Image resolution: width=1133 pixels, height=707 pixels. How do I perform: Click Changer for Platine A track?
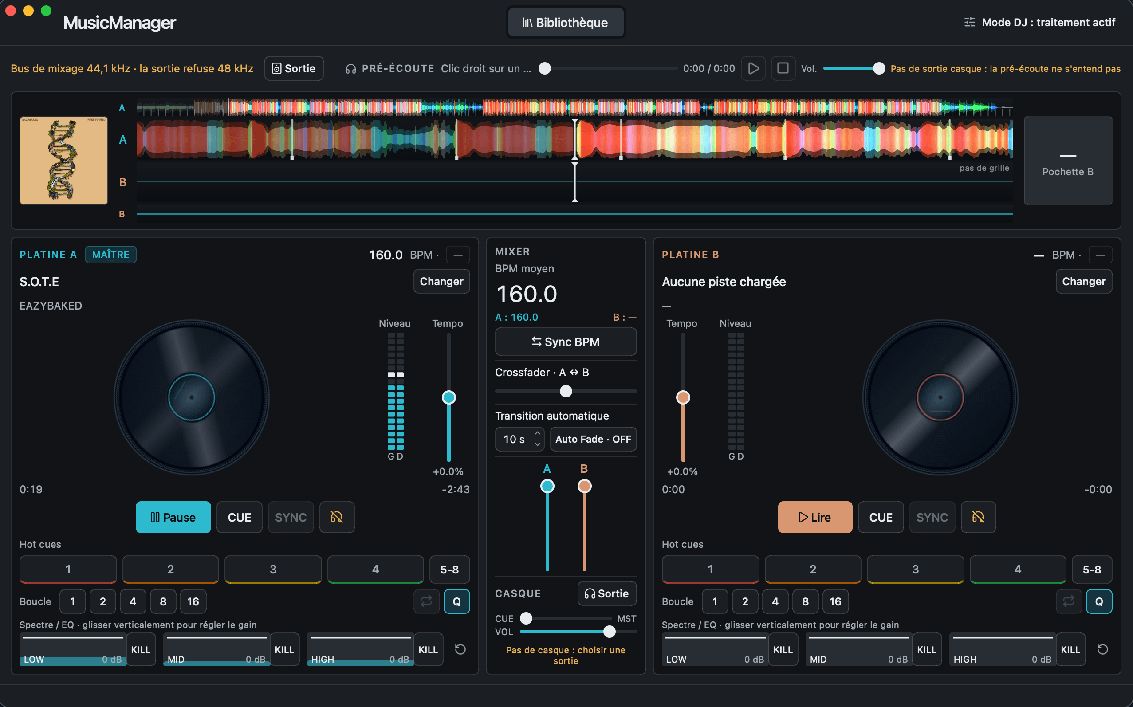pos(441,282)
